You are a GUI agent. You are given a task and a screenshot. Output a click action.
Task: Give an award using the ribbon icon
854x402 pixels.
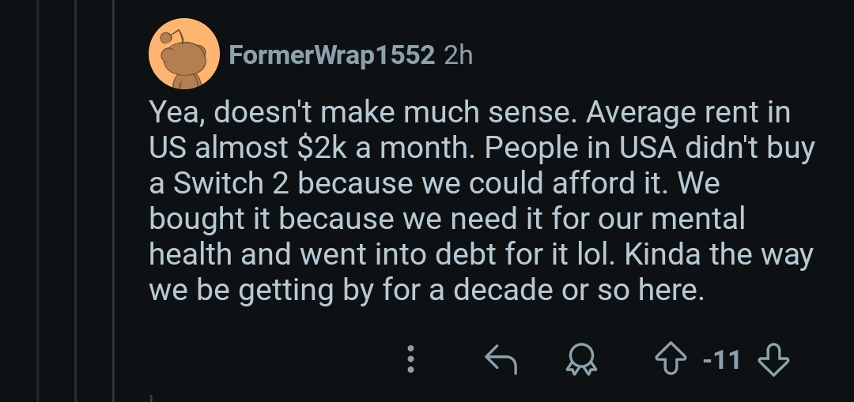tap(582, 359)
